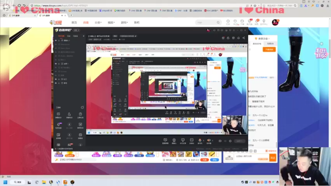Toggle lock on the first source layer
Screen dimensions: 331x186
coord(59,40)
